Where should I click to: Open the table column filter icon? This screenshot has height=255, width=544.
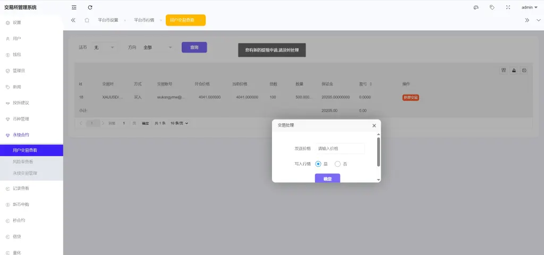(x=504, y=71)
